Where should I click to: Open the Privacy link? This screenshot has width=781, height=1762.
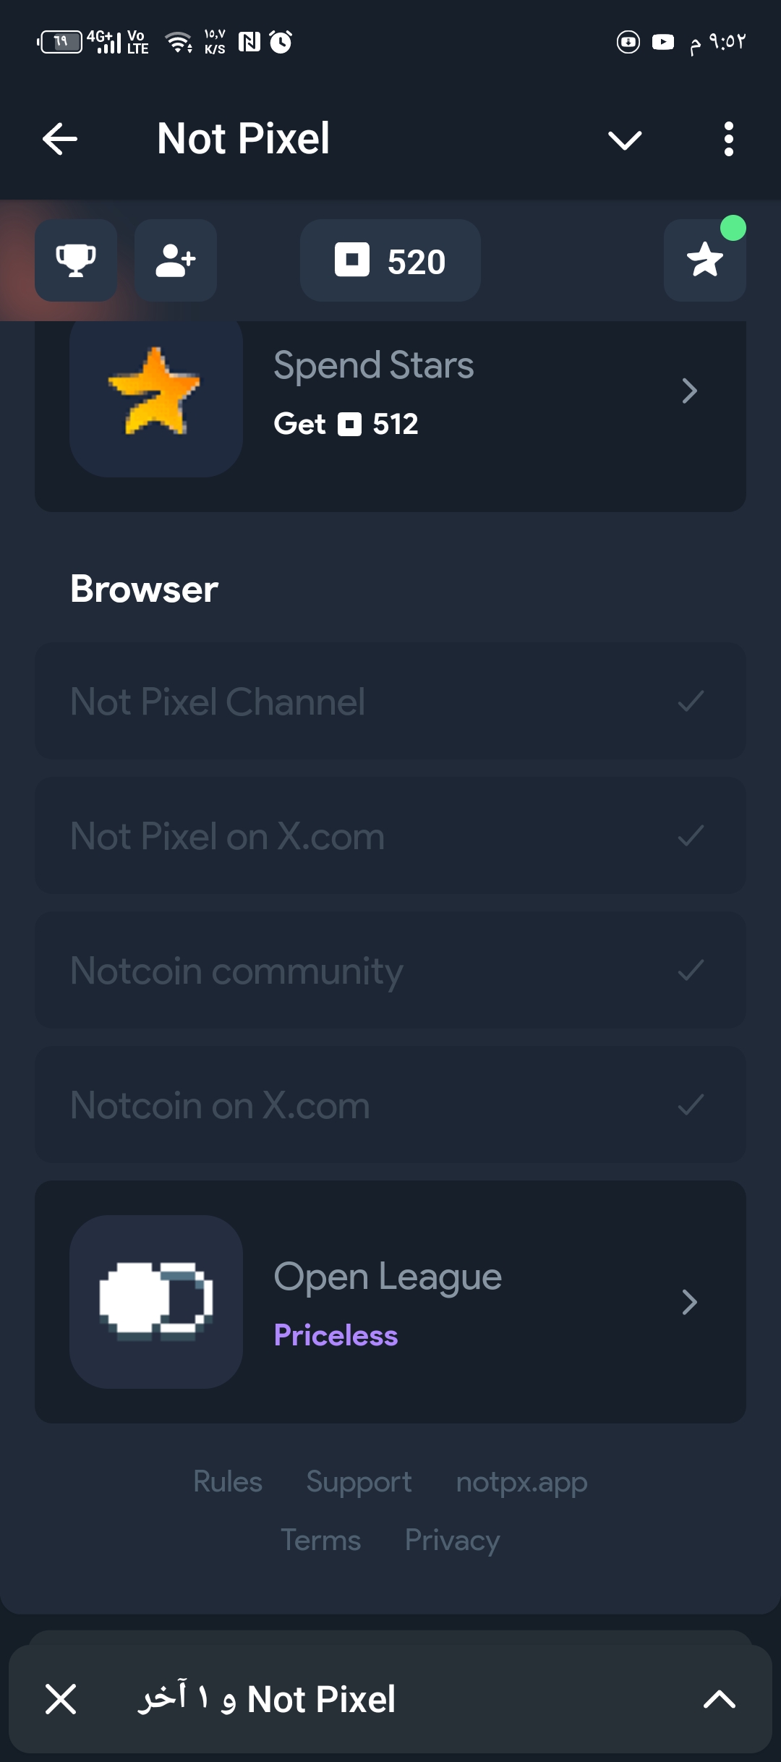coord(452,1540)
